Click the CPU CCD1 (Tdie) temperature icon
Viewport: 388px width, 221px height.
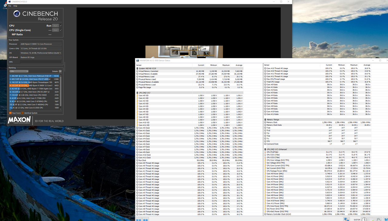pyautogui.click(x=265, y=155)
